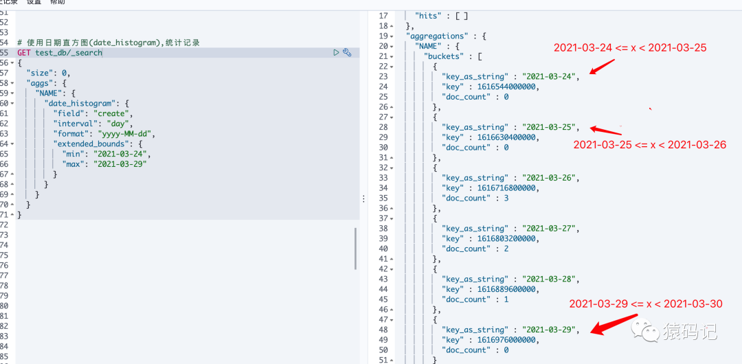Screen dimensions: 742x364
Task: Fold the bucket object starting at line 42
Action: 392,269
